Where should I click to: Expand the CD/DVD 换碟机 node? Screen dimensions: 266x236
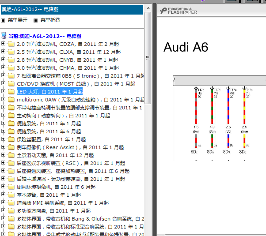click(x=3, y=83)
